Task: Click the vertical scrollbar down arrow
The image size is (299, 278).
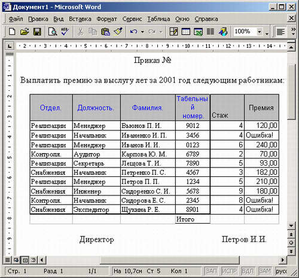Action: tap(291, 226)
